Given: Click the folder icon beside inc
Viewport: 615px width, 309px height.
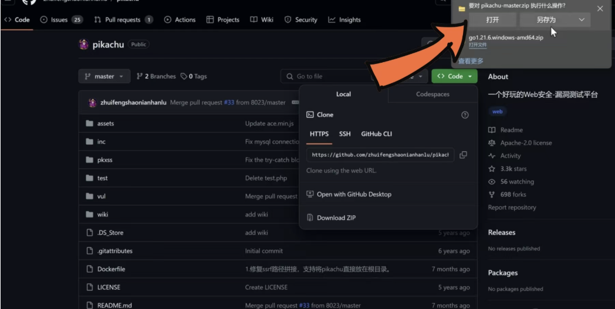Looking at the screenshot, I should pyautogui.click(x=89, y=141).
